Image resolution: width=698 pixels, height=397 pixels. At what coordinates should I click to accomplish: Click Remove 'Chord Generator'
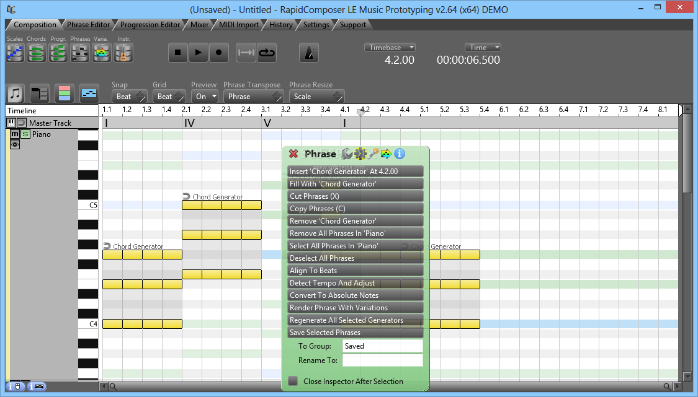tap(356, 221)
